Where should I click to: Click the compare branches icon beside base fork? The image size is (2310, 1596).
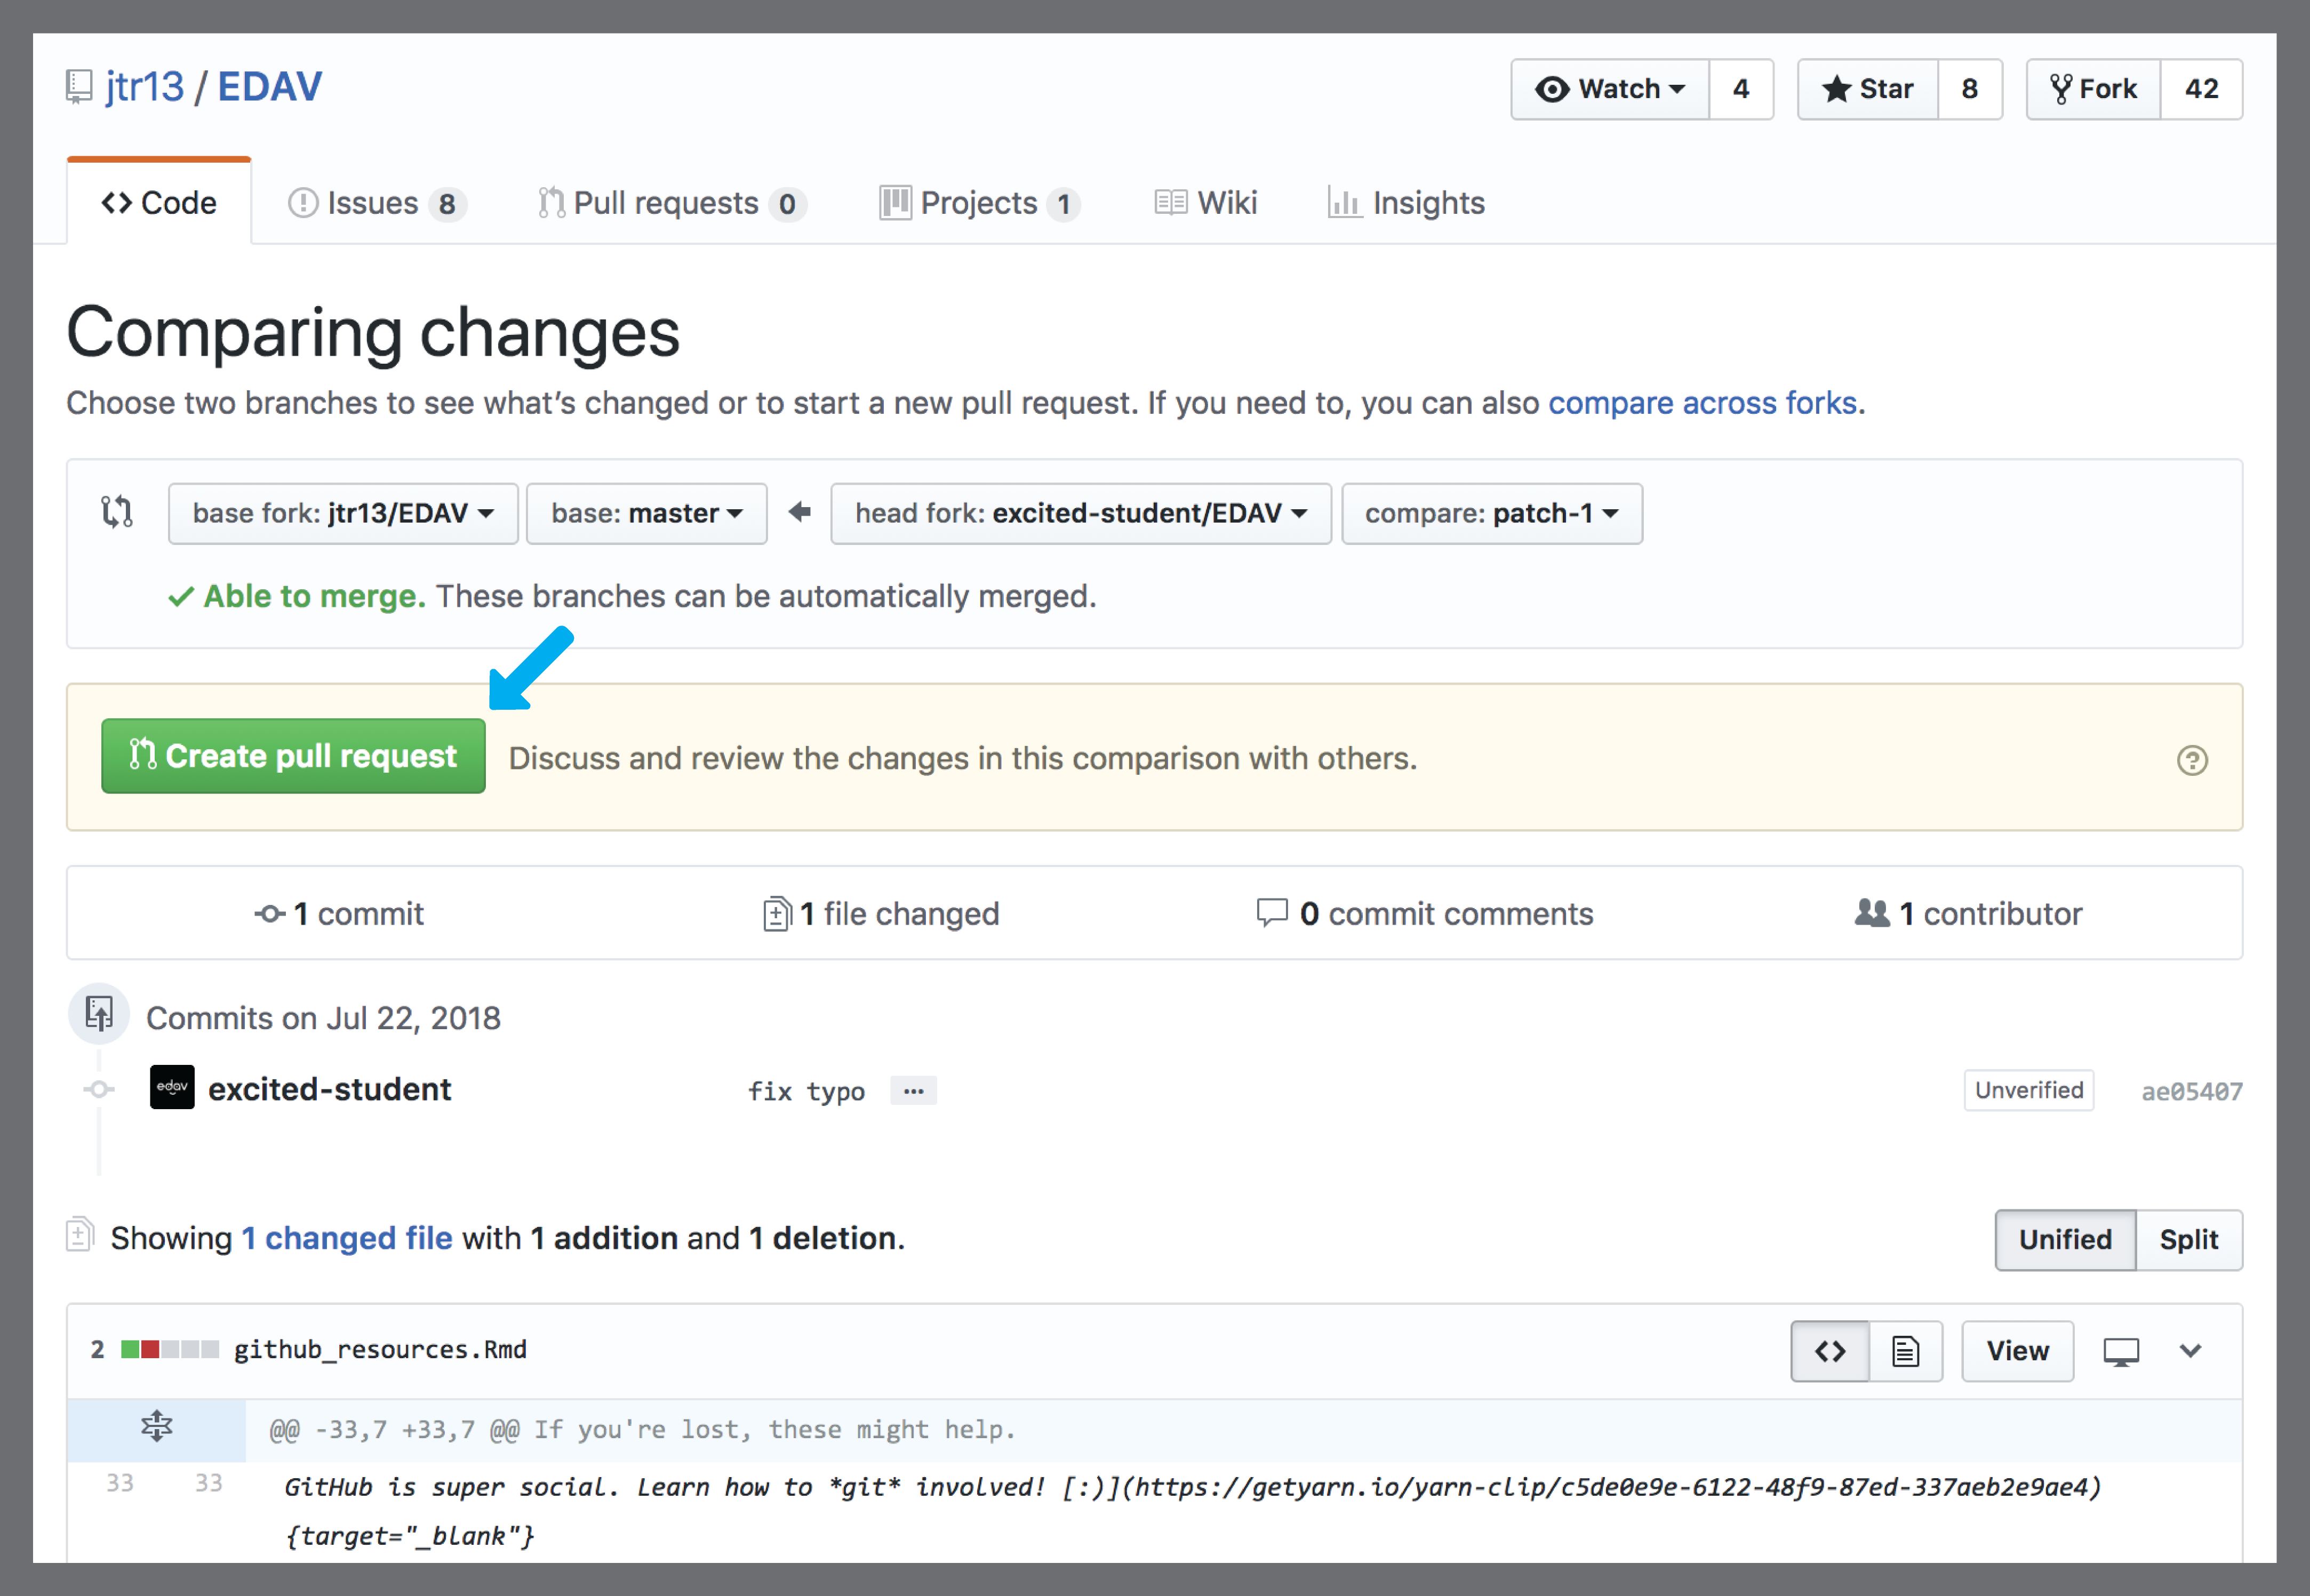pos(117,512)
